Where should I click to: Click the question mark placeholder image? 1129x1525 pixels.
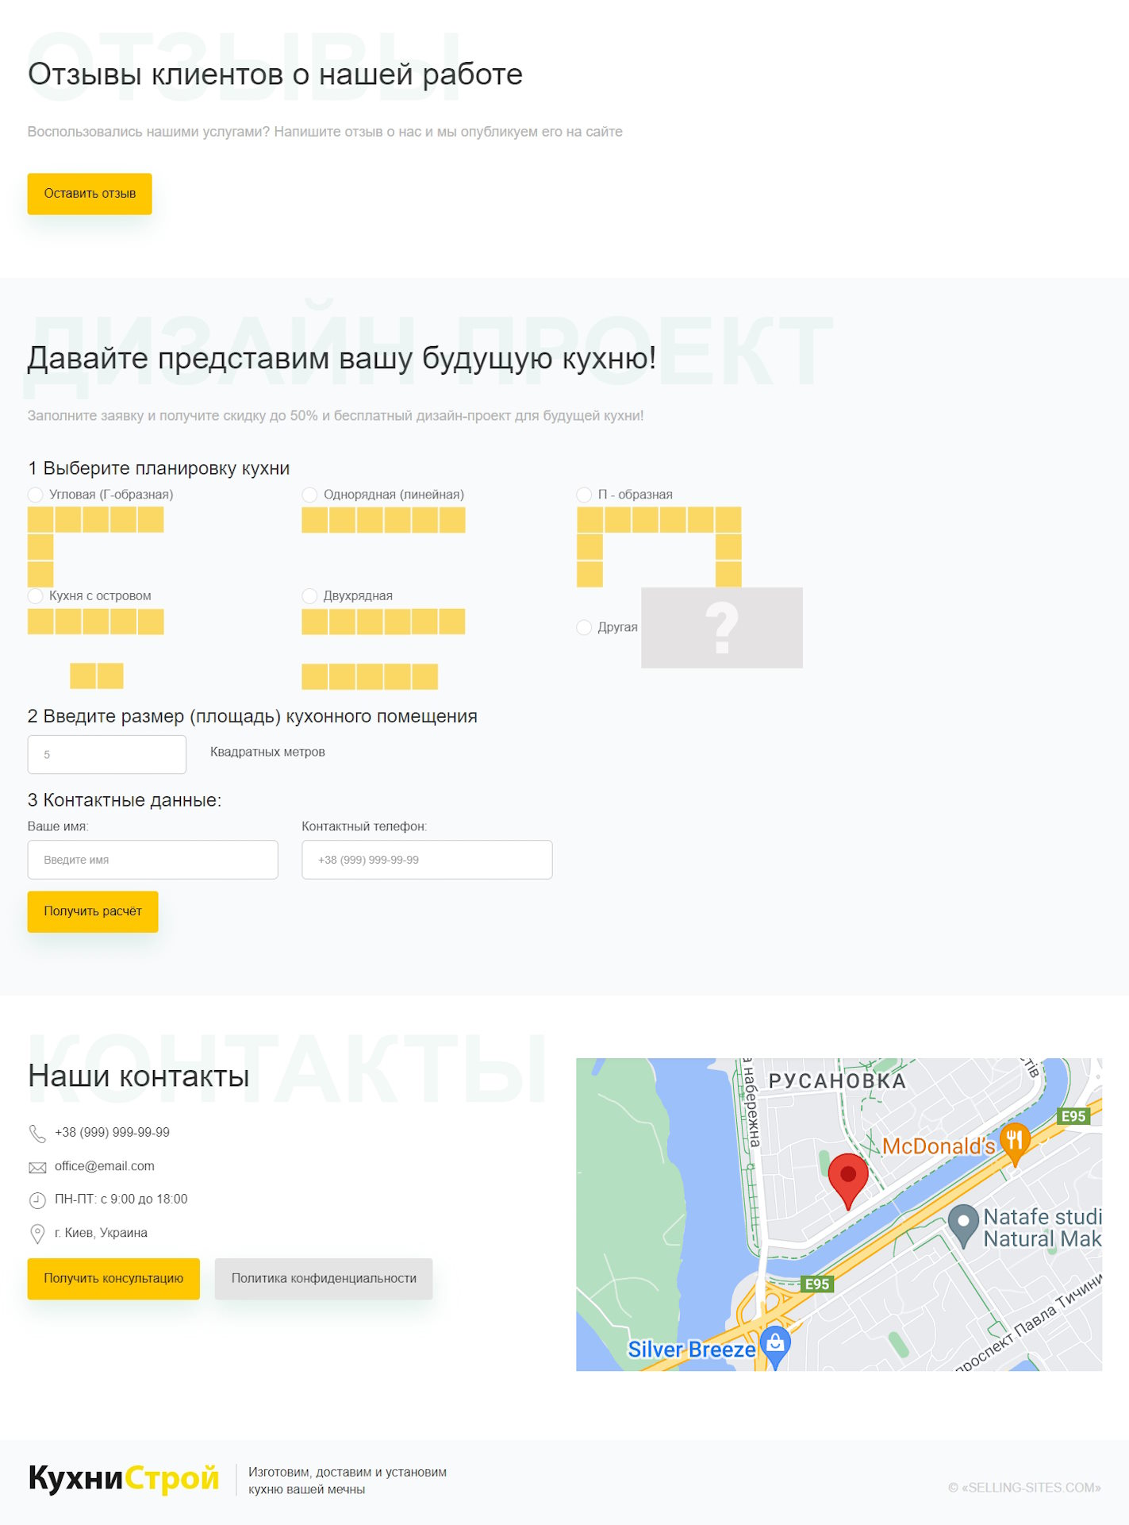point(721,627)
